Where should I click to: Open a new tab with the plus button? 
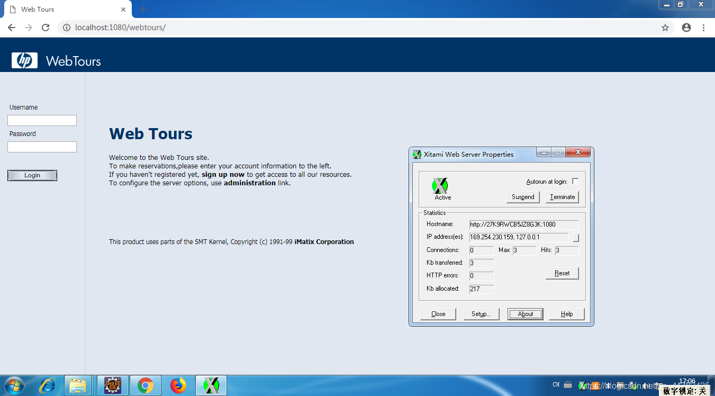pos(143,9)
